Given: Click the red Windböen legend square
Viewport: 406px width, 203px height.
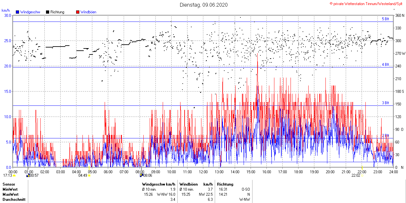Looking at the screenshot, I should pyautogui.click(x=78, y=12).
